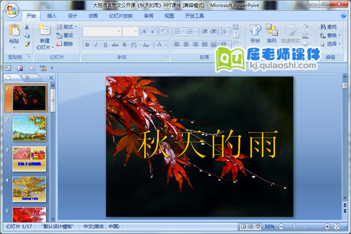Open the font name dropdown
The image size is (351, 234).
click(x=119, y=32)
